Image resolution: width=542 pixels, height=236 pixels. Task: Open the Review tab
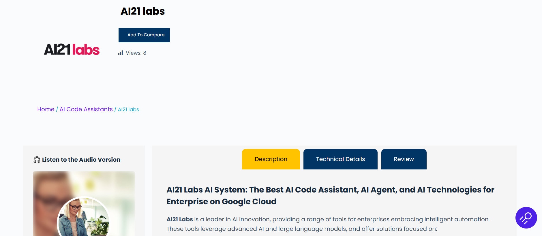(x=404, y=159)
